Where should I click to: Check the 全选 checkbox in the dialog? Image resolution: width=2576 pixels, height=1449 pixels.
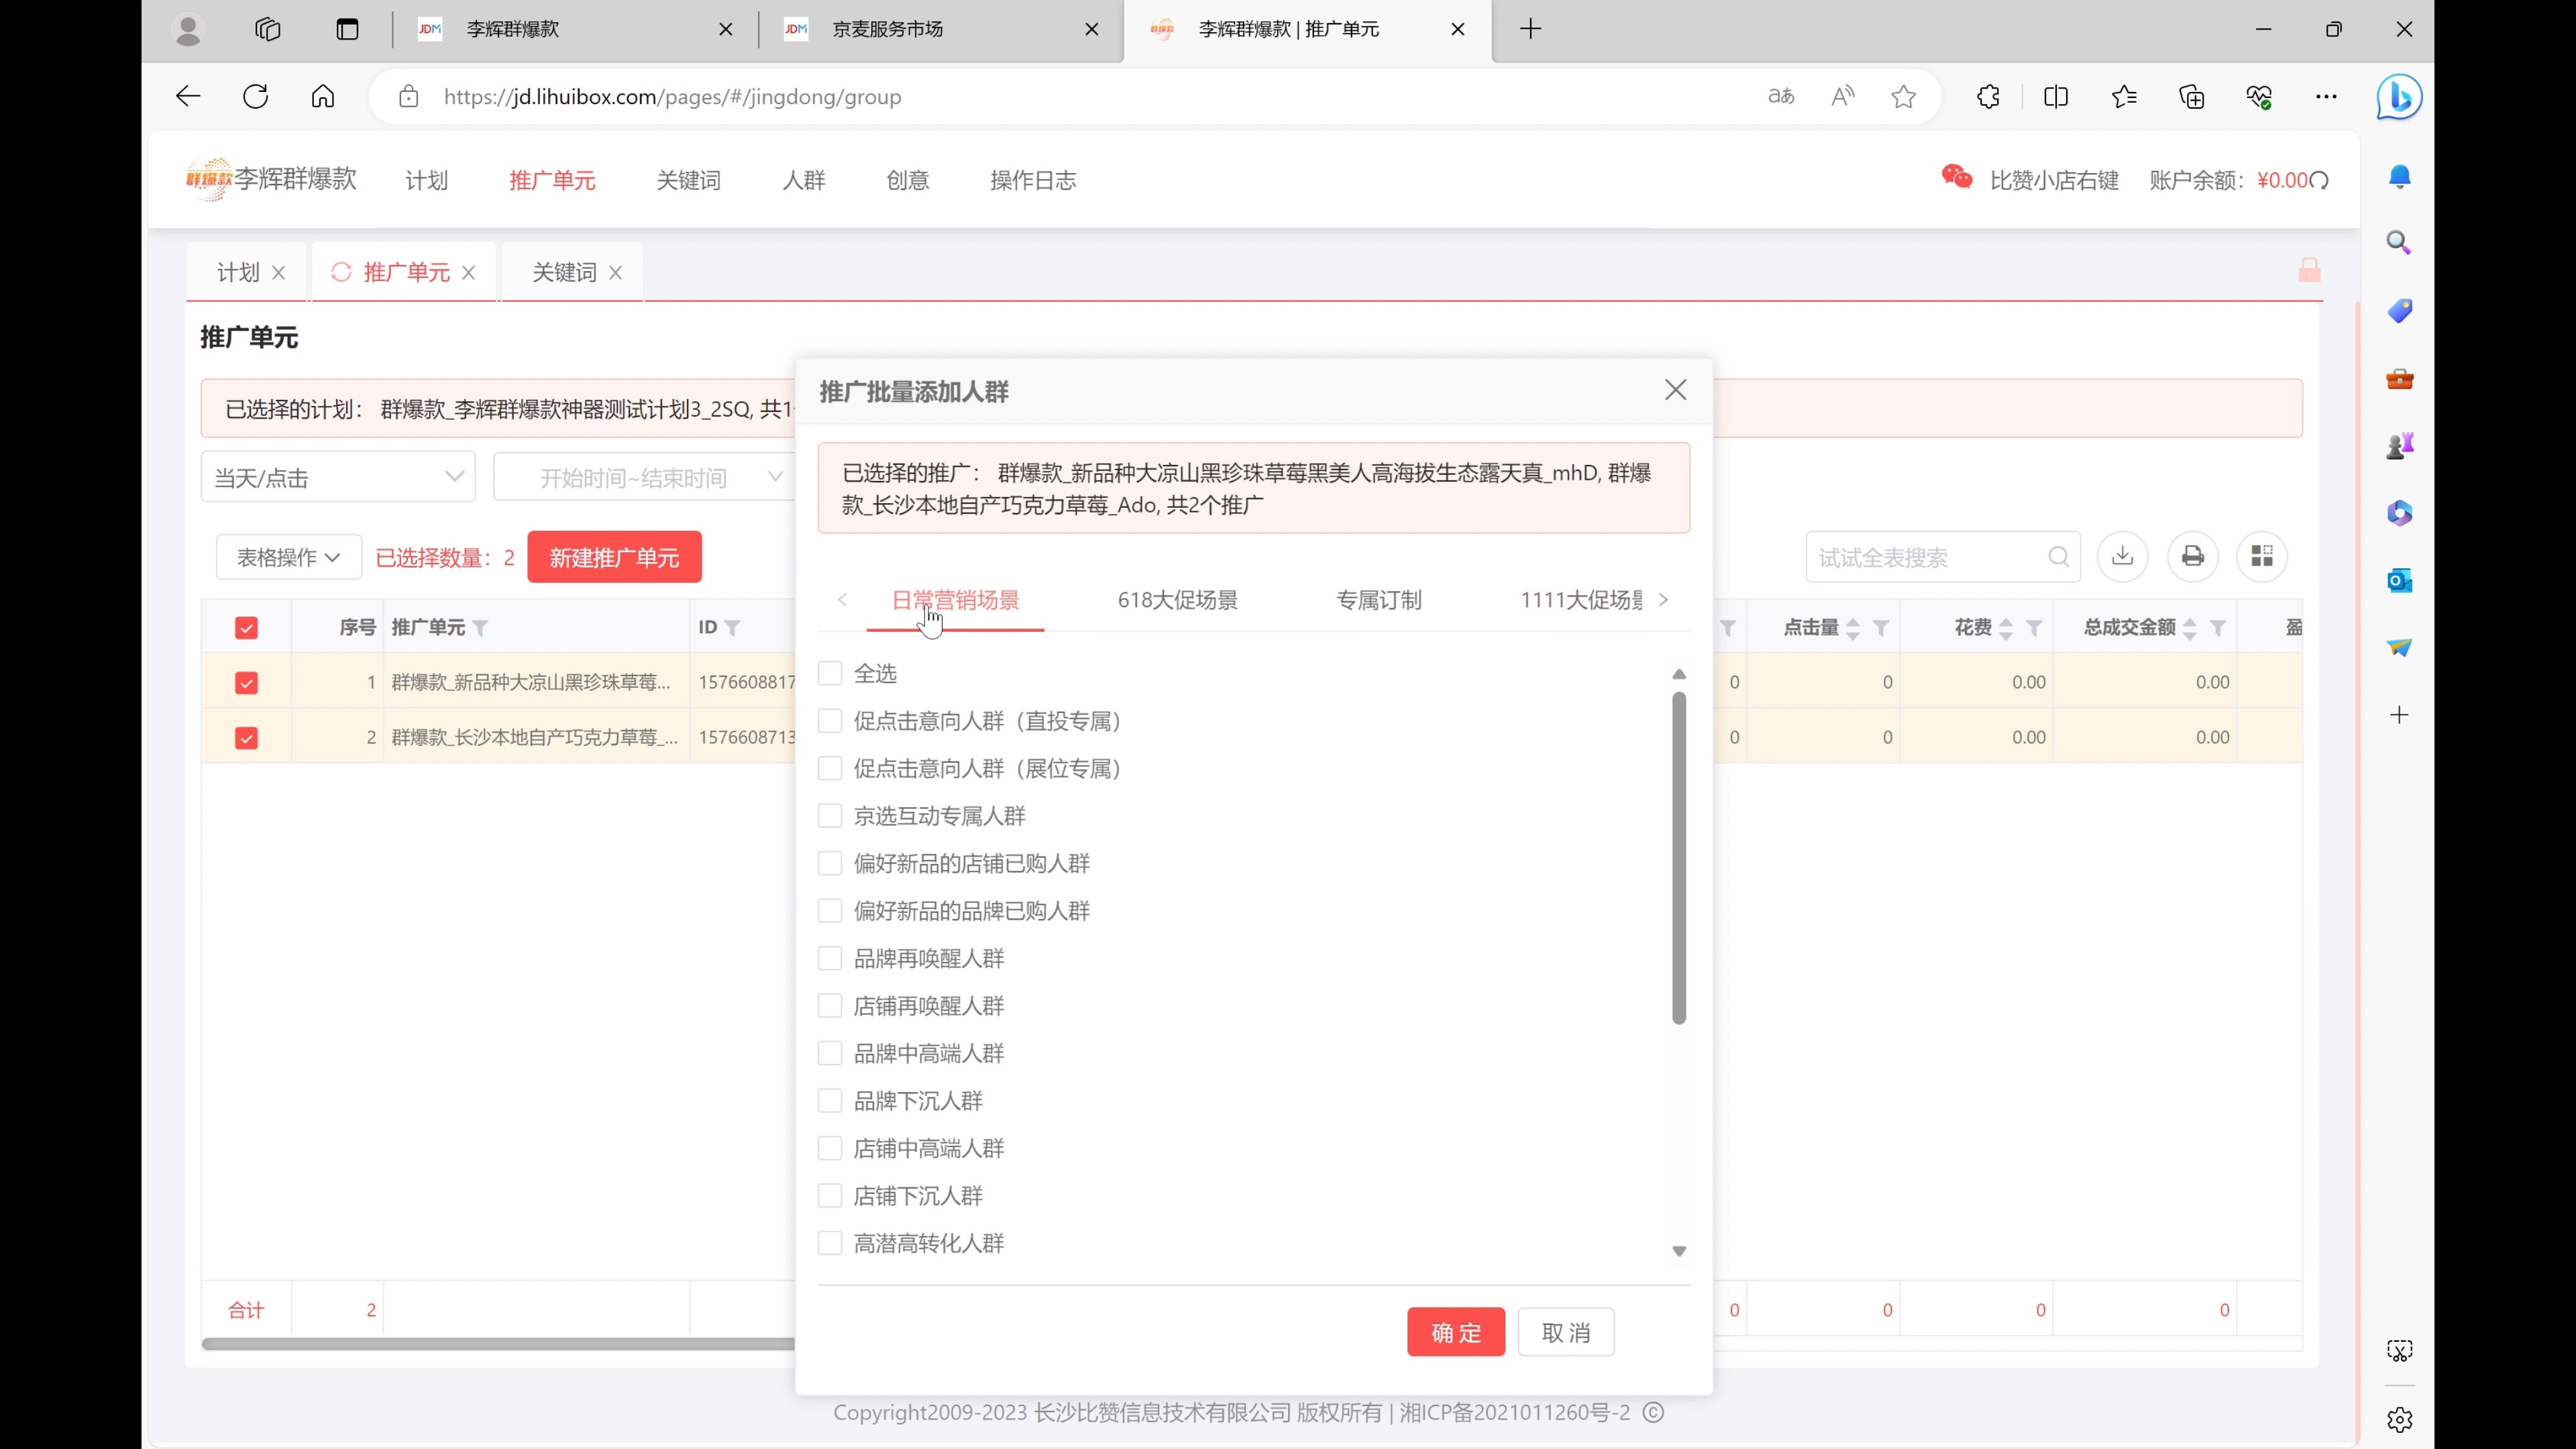click(x=831, y=672)
